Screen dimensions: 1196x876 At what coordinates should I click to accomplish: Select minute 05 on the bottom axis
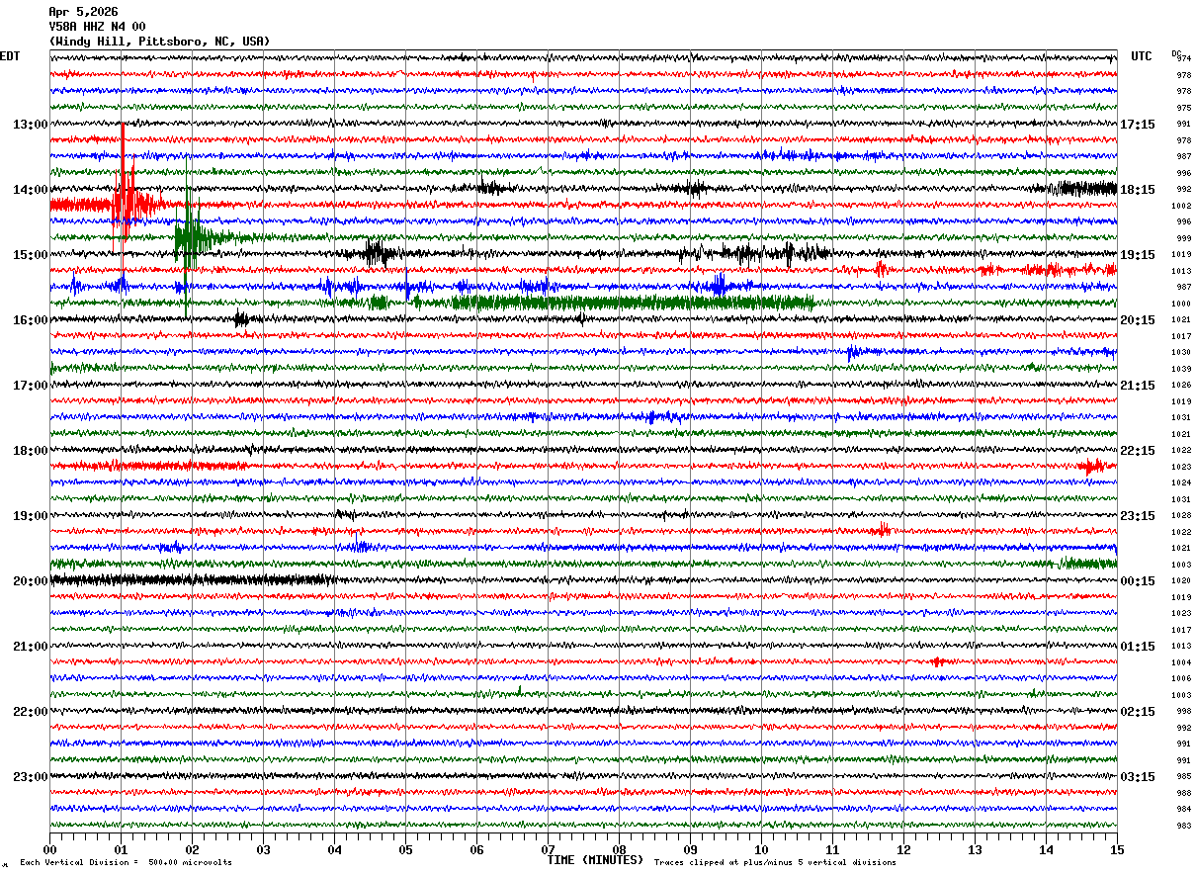[405, 849]
